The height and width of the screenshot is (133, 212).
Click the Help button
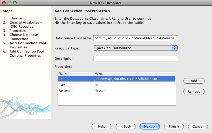tap(101, 126)
